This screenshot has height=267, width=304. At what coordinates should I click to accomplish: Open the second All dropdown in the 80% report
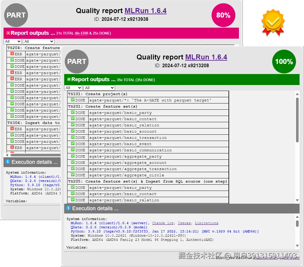(x=39, y=41)
